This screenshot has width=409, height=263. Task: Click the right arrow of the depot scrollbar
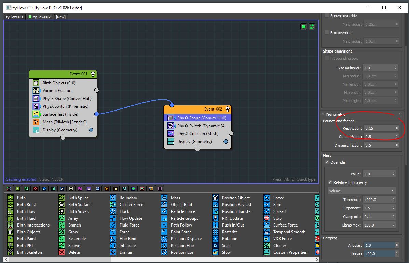point(317,259)
